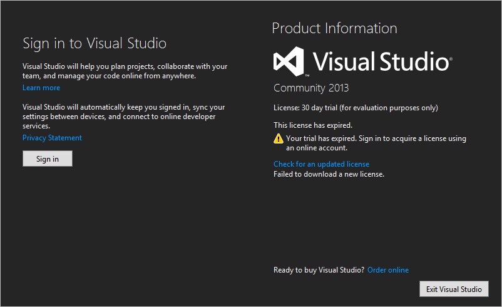Click the Community 2013 edition label

[311, 88]
